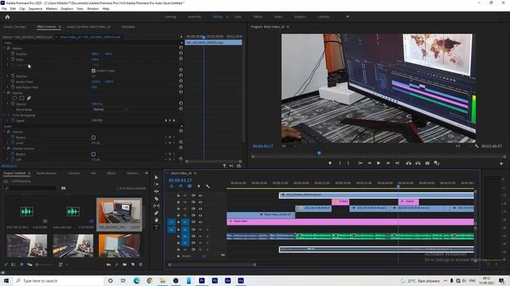Toggle Uniform Scale checkbox

tap(93, 71)
